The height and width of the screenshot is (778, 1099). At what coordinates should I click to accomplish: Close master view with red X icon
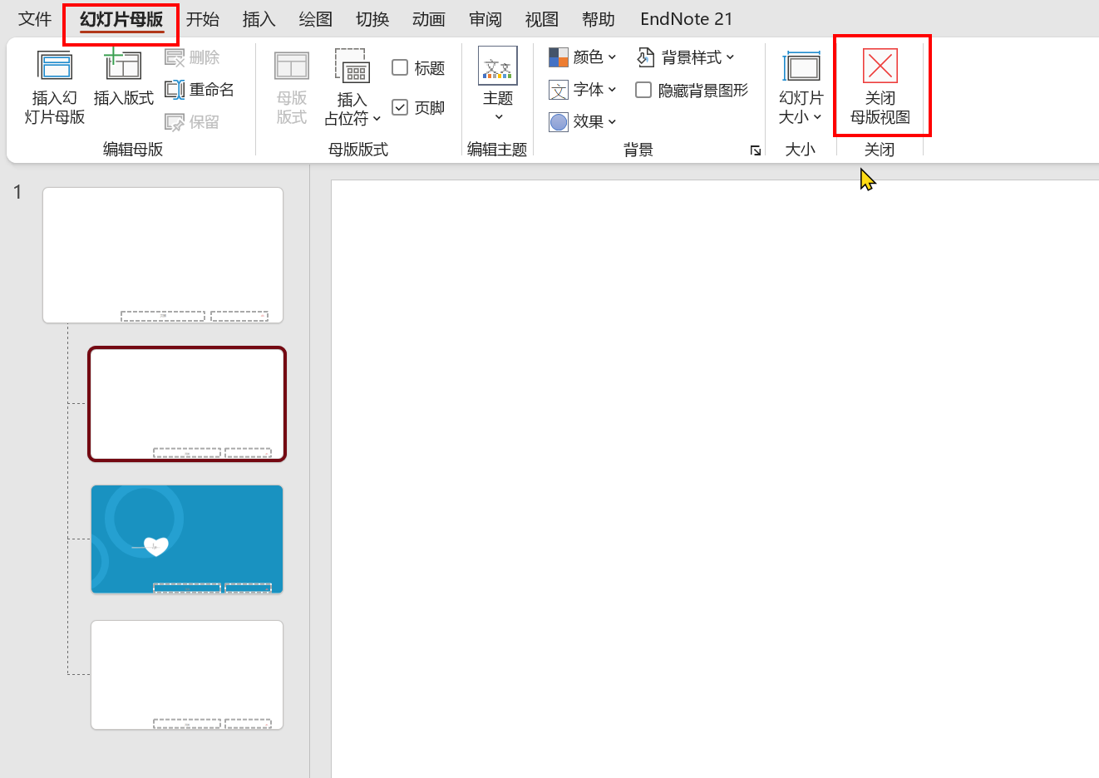880,66
